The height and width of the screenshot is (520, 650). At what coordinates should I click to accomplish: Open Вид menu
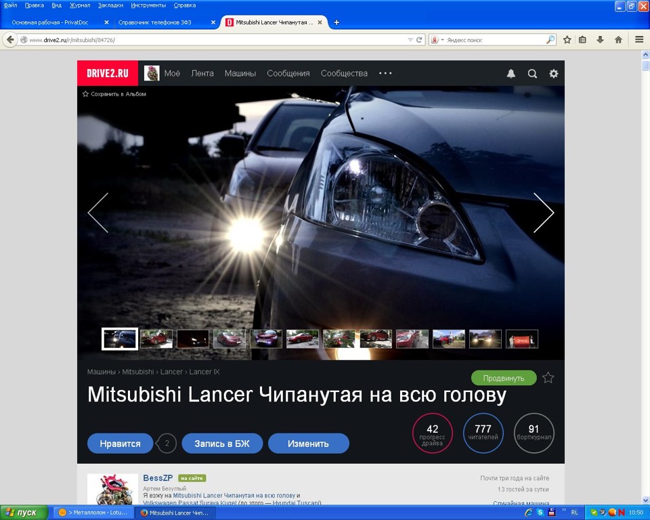pos(56,5)
